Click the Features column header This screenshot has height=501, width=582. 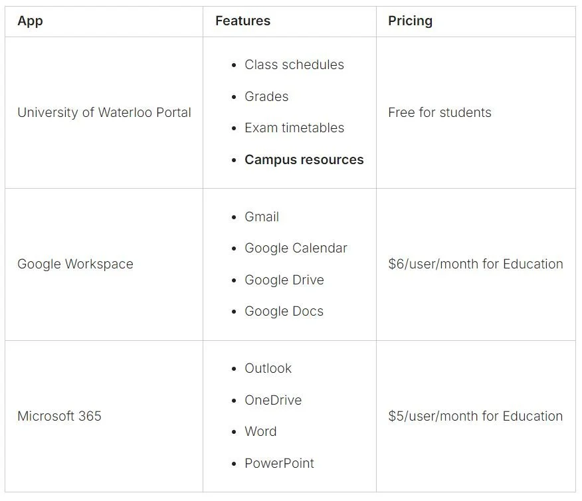click(x=242, y=21)
